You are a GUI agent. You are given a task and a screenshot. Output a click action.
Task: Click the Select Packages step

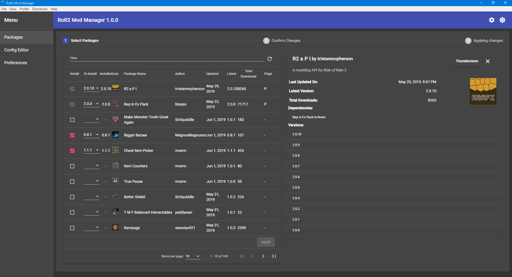tap(81, 41)
